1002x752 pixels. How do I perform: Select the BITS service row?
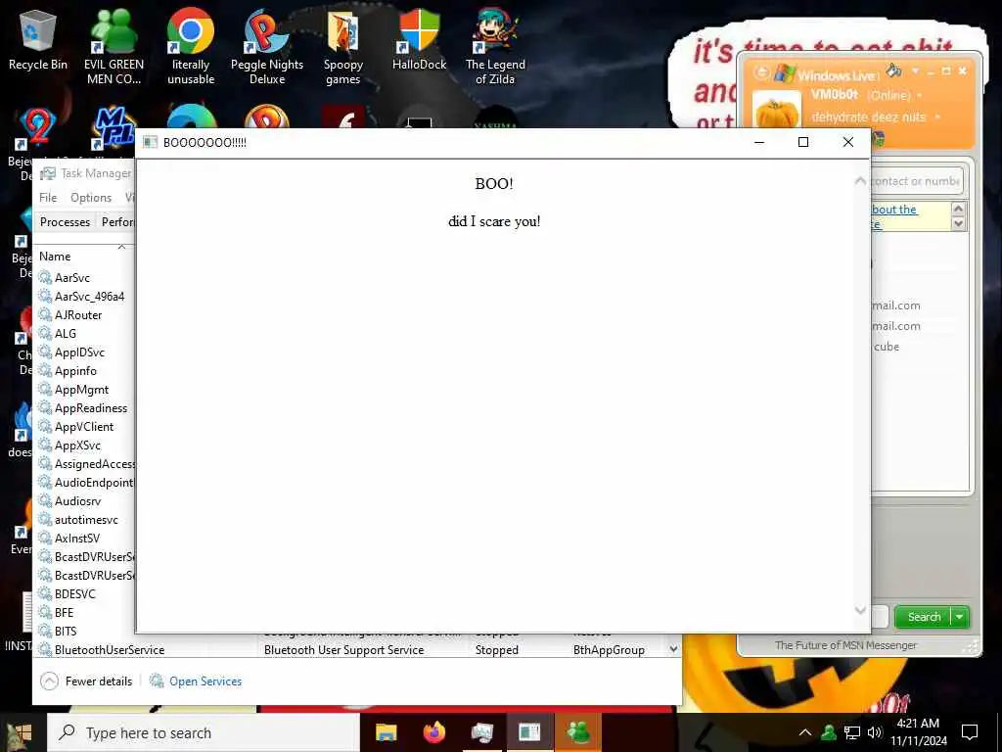pyautogui.click(x=86, y=631)
